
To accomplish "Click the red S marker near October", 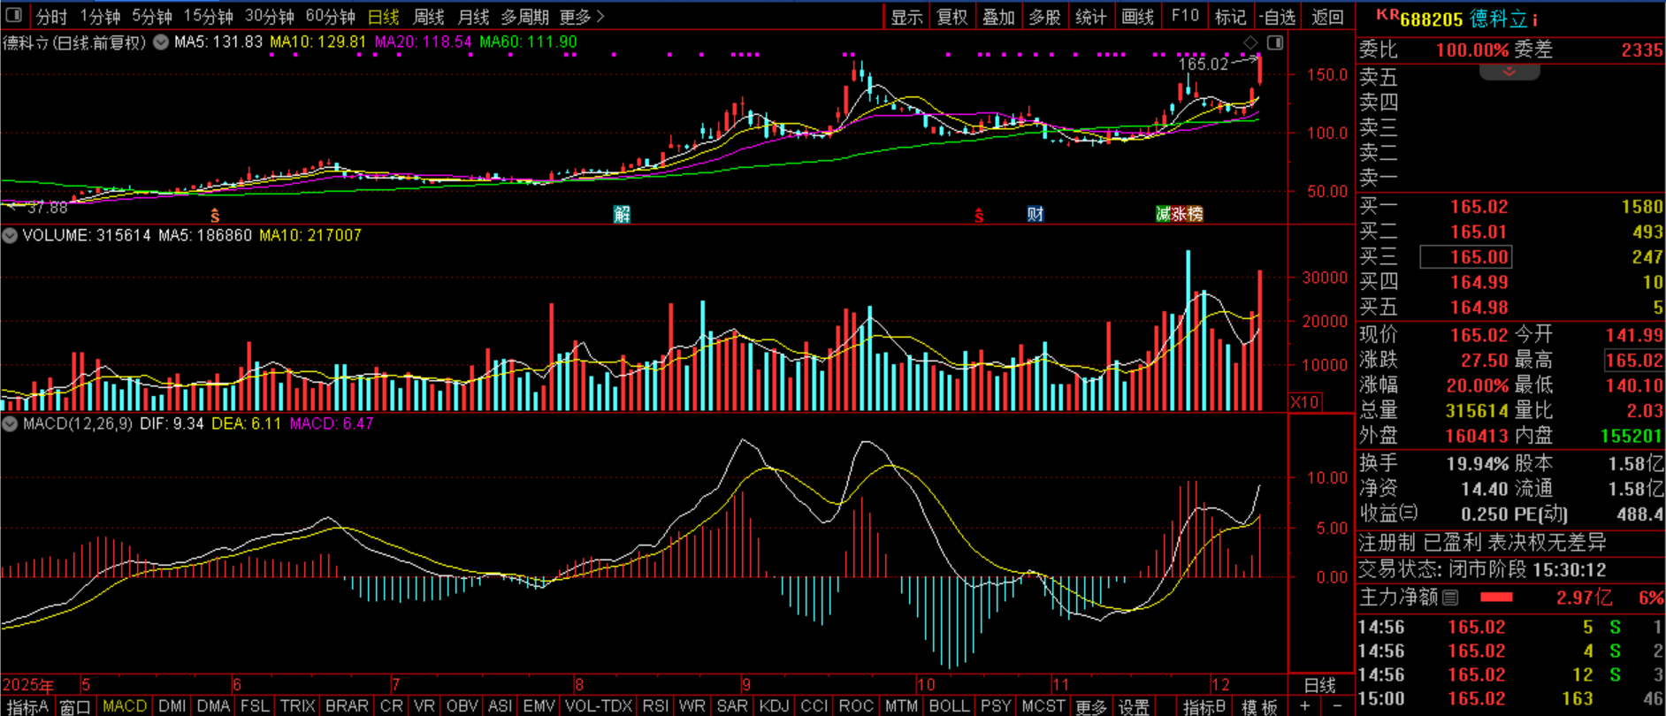I will 979,215.
